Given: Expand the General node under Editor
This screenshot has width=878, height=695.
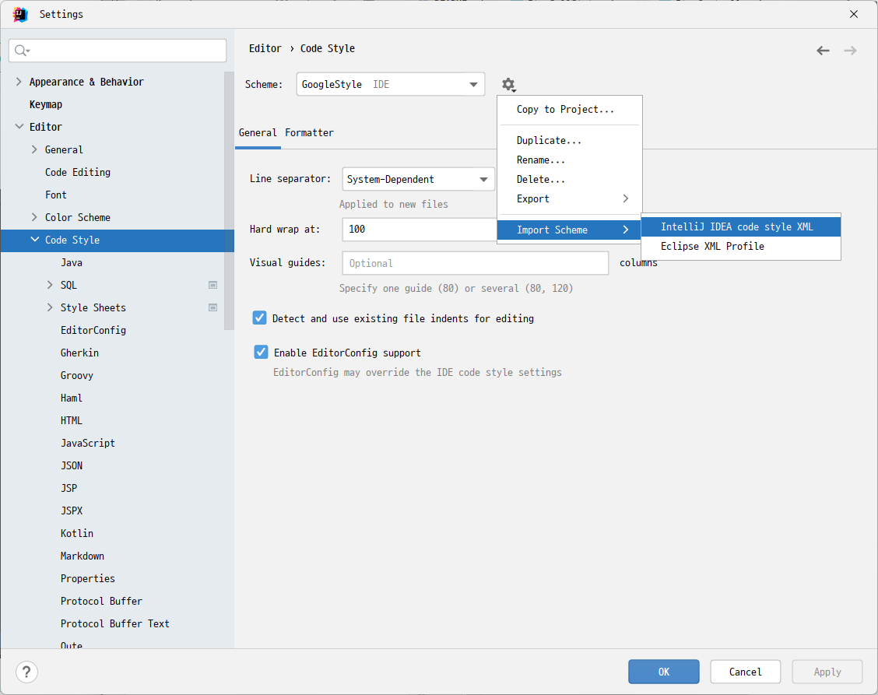Looking at the screenshot, I should click(34, 149).
